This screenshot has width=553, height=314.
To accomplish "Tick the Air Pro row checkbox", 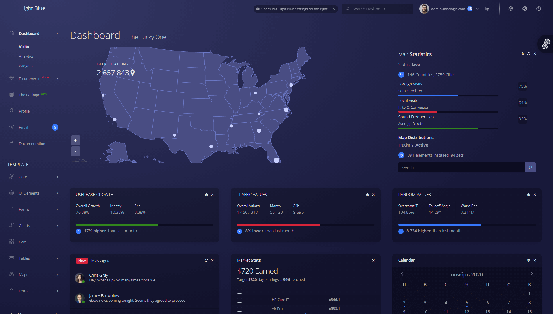I will click(x=239, y=309).
